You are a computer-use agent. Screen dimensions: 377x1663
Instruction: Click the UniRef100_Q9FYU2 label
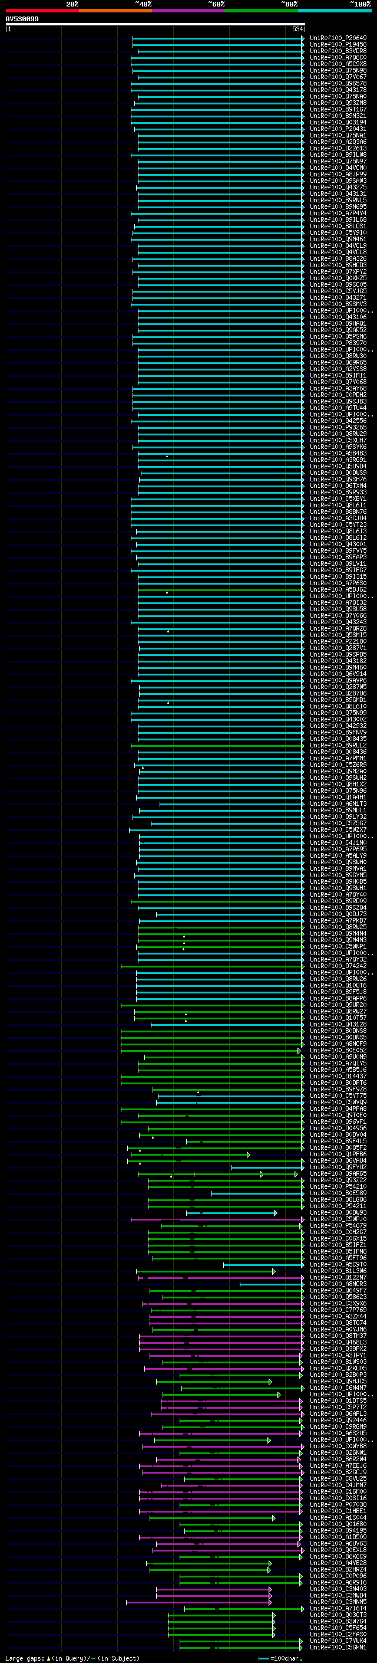[x=338, y=1167]
